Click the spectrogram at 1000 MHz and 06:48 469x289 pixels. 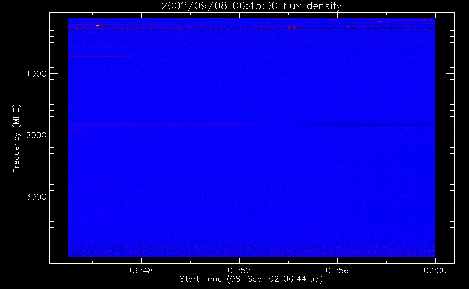(x=141, y=73)
